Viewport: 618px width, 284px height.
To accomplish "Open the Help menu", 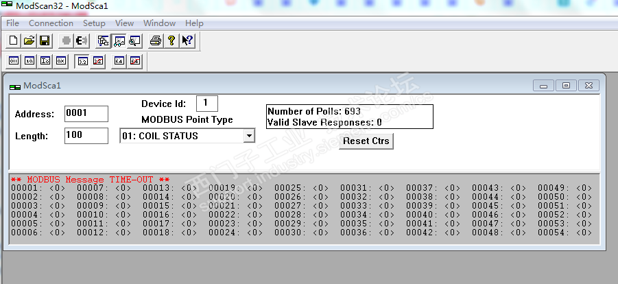I will tap(194, 23).
